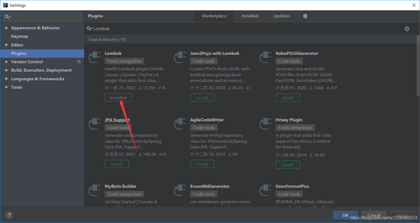The height and width of the screenshot is (223, 420).
Task: Install Json2Pojo with Lombok plugin
Action: click(202, 98)
